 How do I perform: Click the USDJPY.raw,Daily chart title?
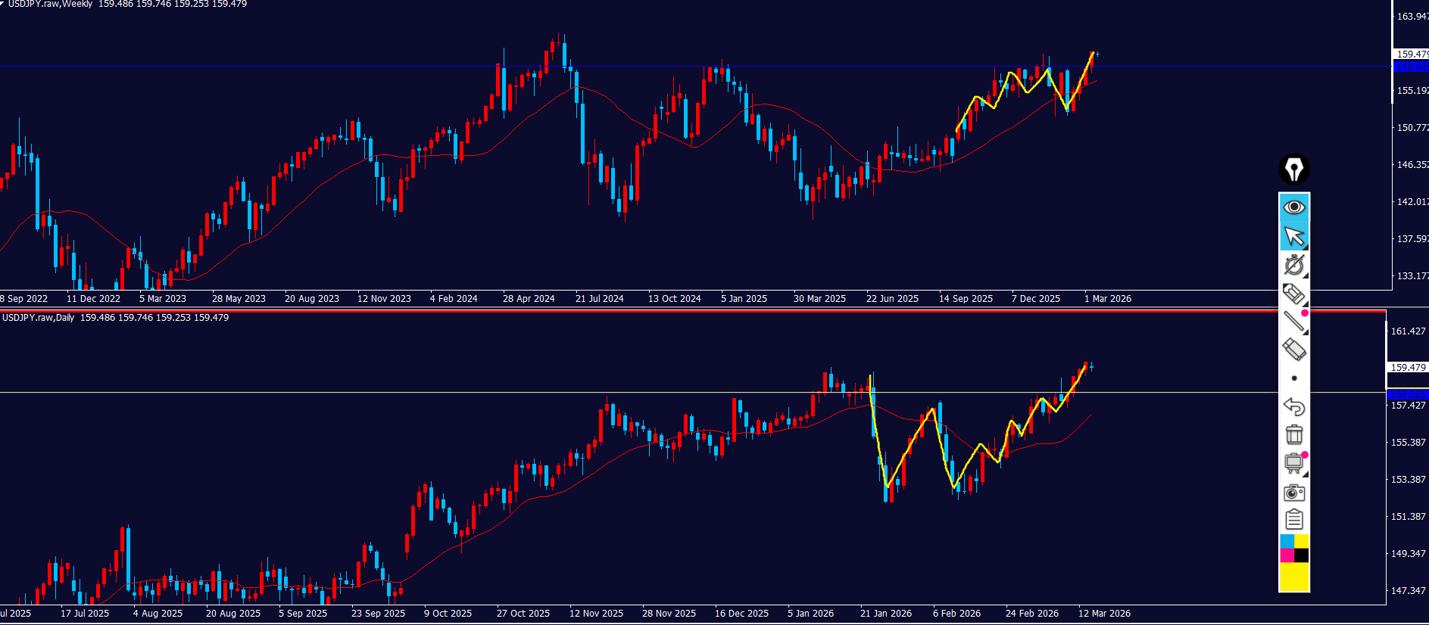click(x=38, y=318)
